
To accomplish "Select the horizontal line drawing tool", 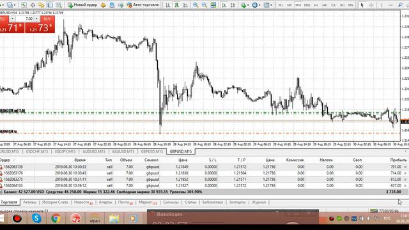I will point(390,5).
